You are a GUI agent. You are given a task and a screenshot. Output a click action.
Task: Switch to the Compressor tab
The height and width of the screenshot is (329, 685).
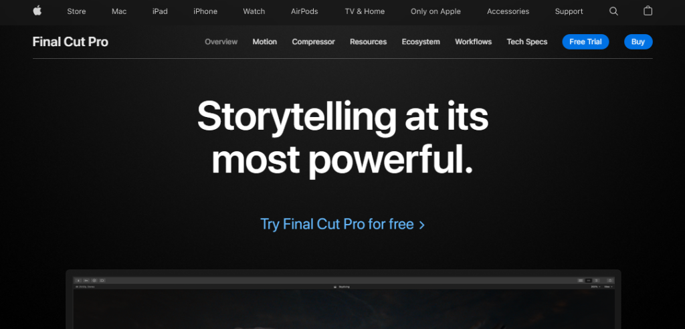coord(313,42)
